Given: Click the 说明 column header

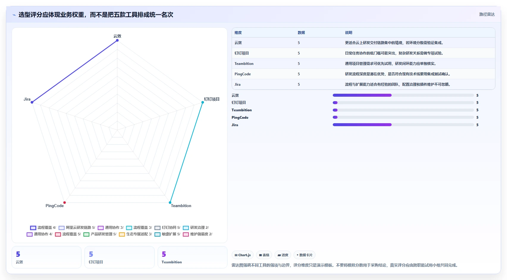Looking at the screenshot, I should click(x=349, y=33).
